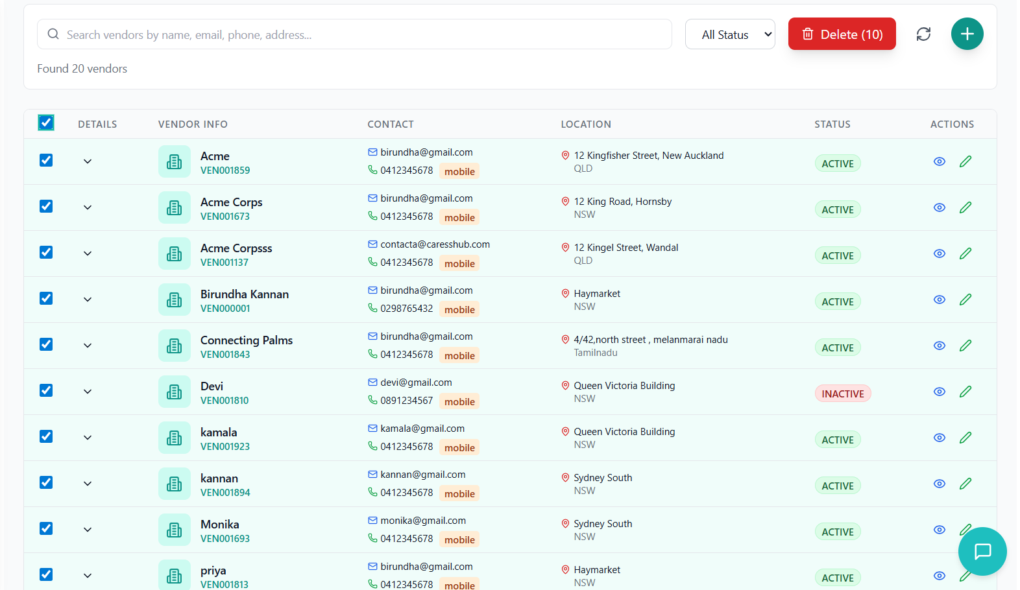The height and width of the screenshot is (590, 1020).
Task: Click email contacta@caresshub.com
Action: (435, 244)
